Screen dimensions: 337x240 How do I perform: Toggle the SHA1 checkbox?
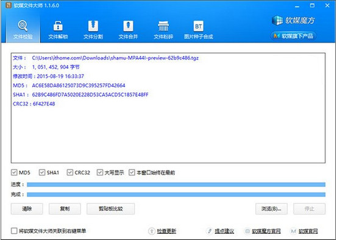click(x=42, y=172)
